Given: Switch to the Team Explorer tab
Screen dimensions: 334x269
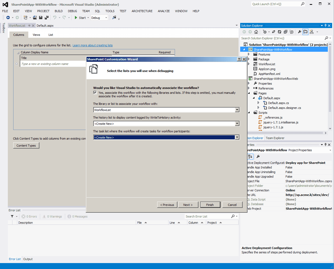Looking at the screenshot, I should [275, 138].
